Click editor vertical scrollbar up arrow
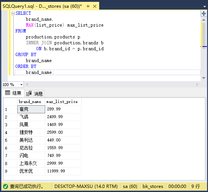 pos(204,20)
